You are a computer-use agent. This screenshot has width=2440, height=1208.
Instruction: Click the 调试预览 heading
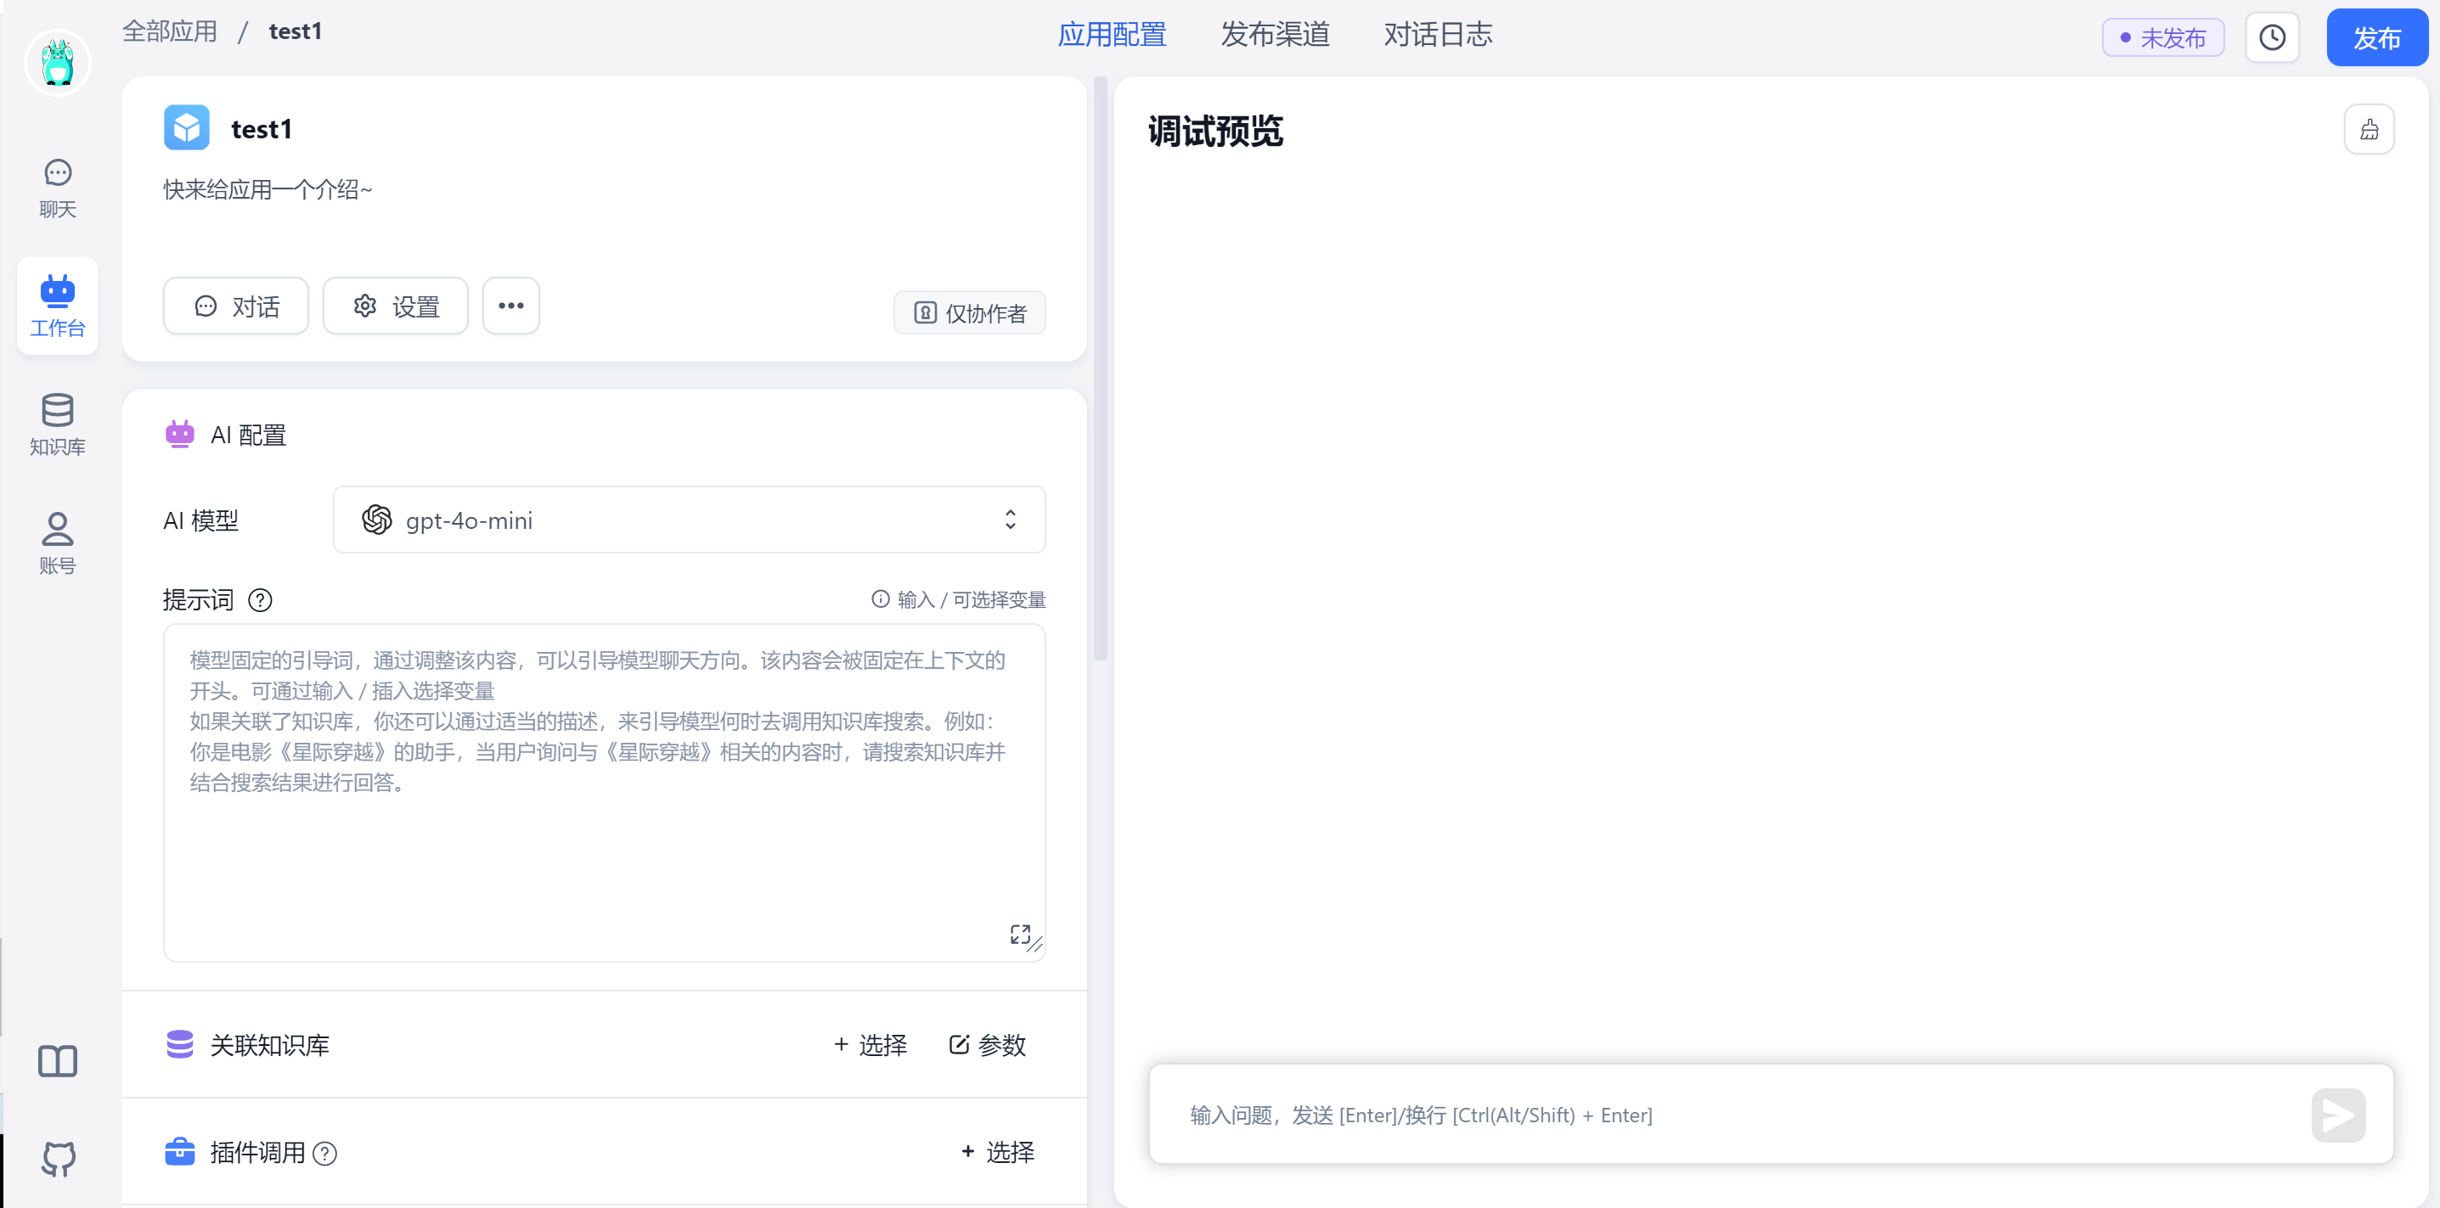[1215, 131]
